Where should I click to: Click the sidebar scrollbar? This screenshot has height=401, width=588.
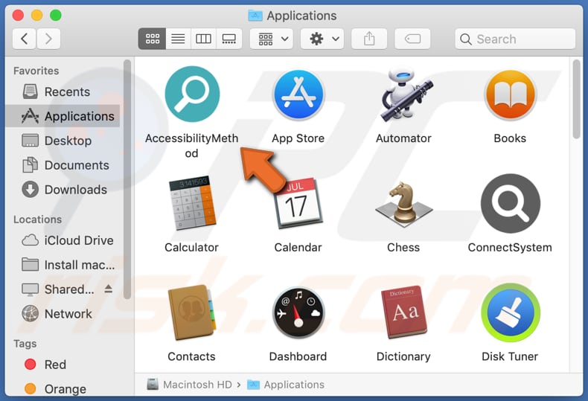[127, 179]
